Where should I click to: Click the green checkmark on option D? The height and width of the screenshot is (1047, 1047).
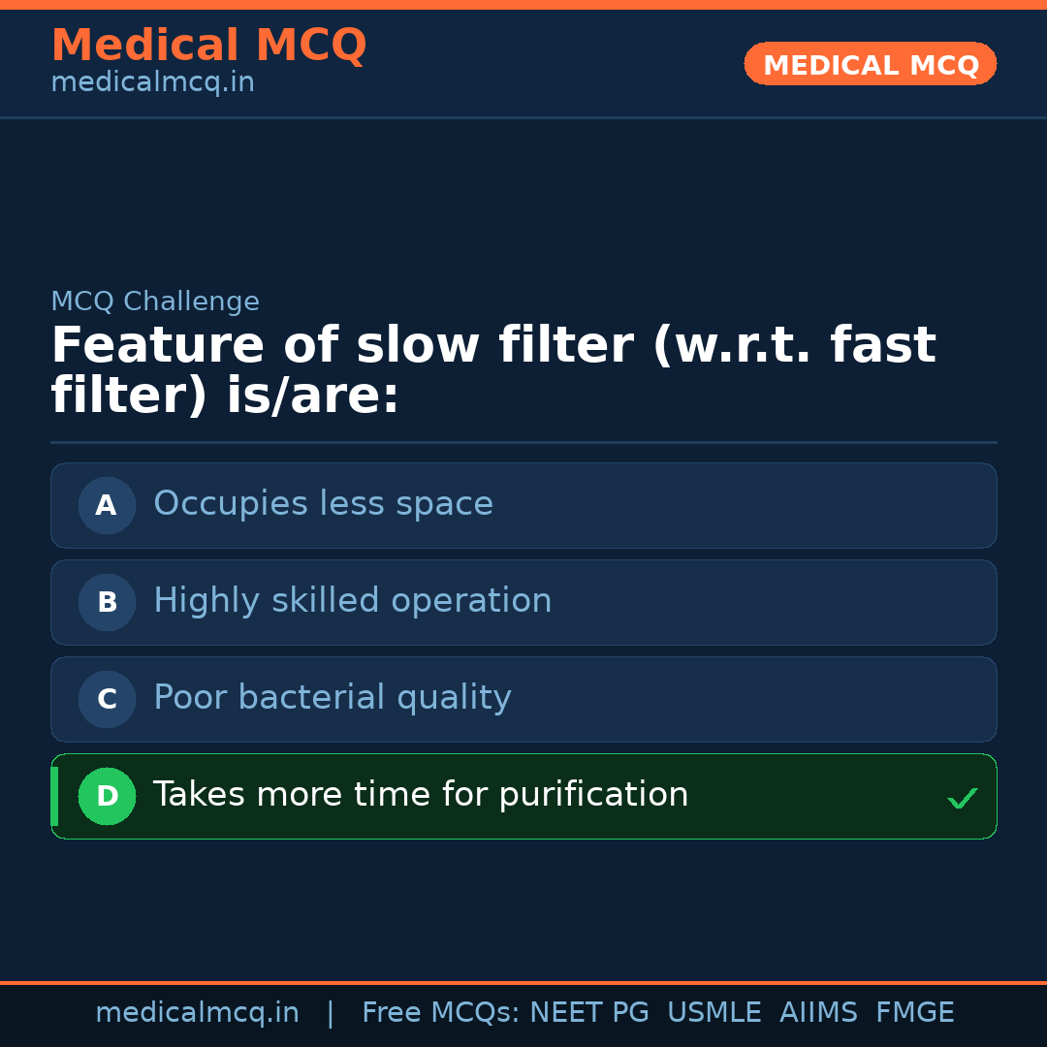pos(962,799)
